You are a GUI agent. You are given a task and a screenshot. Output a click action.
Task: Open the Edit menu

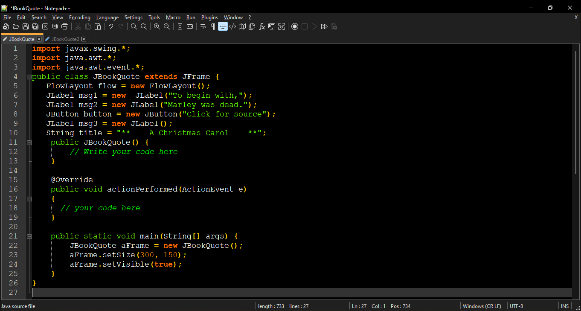coord(21,17)
